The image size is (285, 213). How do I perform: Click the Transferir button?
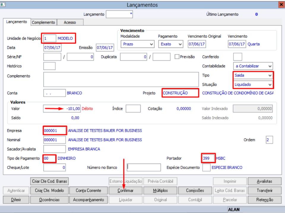(265, 190)
